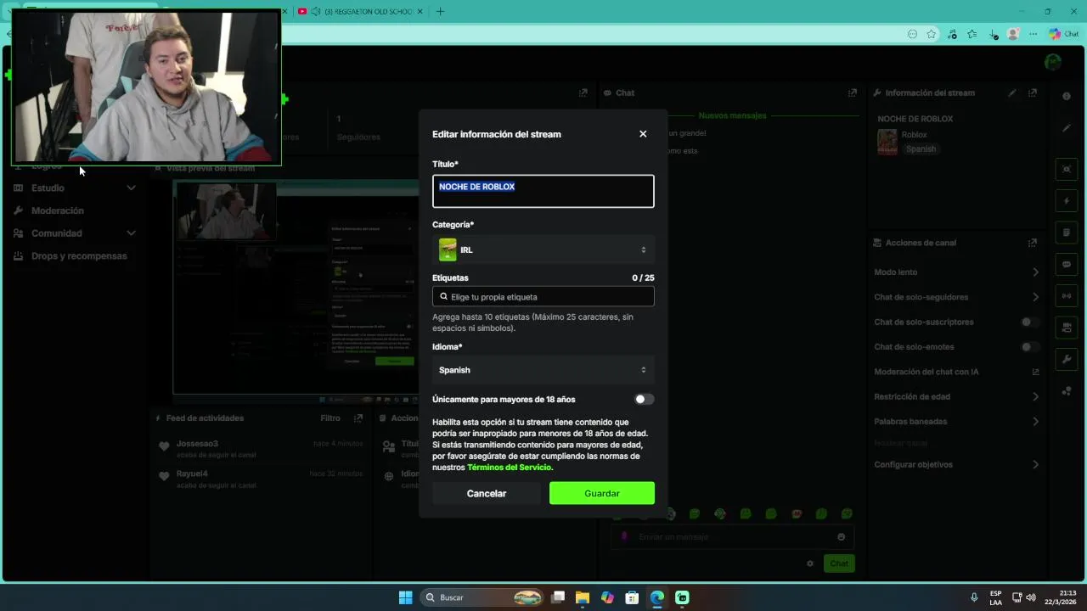Click the broadcast signal icon in right sidebar
The width and height of the screenshot is (1087, 611).
click(1067, 295)
